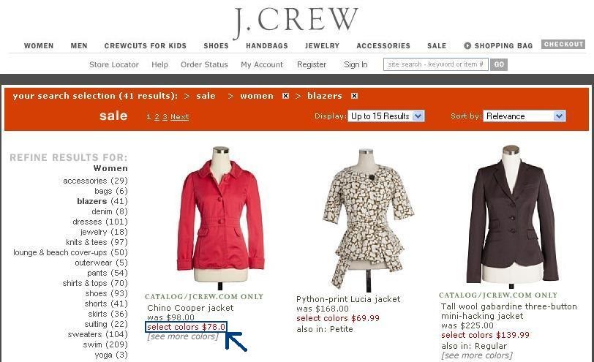Click the Shopping Bag arrow icon
Image resolution: width=594 pixels, height=362 pixels.
(467, 46)
